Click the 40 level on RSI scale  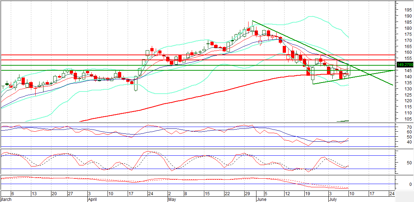click(409, 142)
